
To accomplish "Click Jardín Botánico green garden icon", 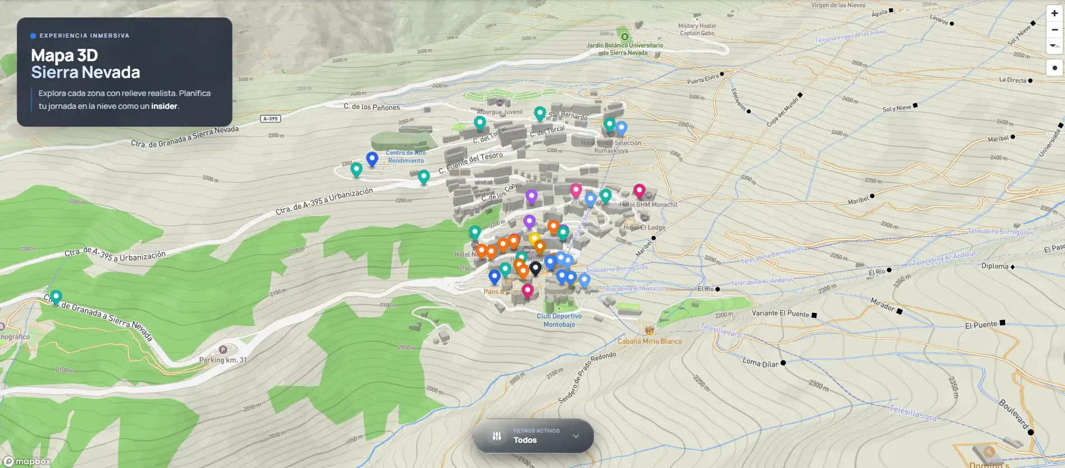I will click(624, 36).
